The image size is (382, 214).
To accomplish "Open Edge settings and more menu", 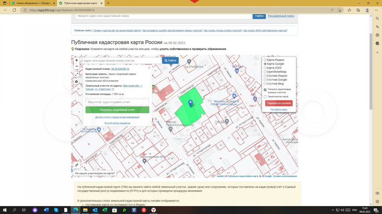I will click(x=376, y=10).
